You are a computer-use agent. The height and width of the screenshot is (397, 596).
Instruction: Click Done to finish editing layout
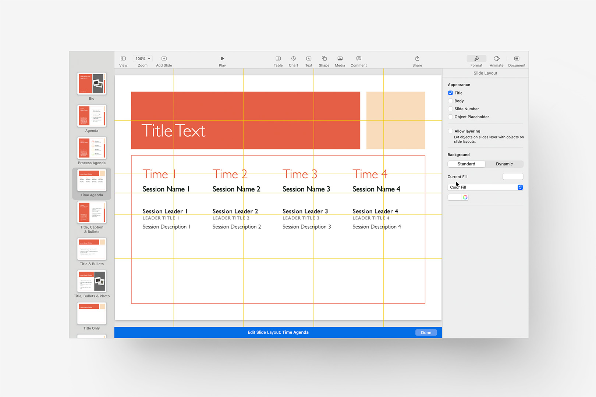coord(426,332)
